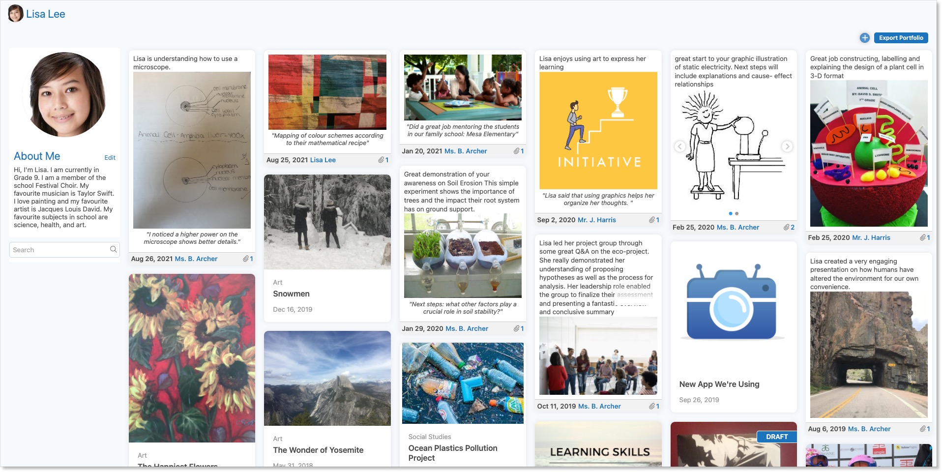The height and width of the screenshot is (472, 942).
Task: Open the microscope cell sketch image
Action: 192,150
